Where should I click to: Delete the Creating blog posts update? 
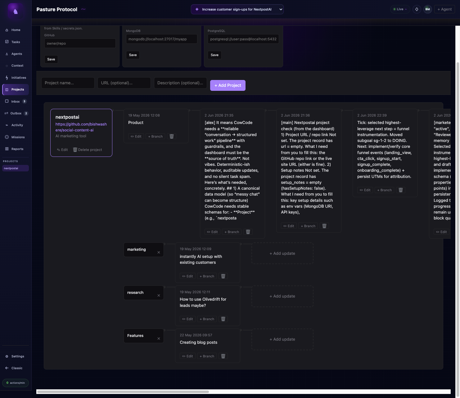point(223,356)
